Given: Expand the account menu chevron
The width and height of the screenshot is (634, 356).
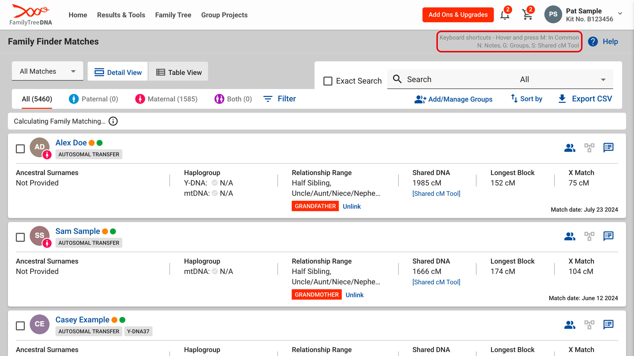Looking at the screenshot, I should (620, 14).
